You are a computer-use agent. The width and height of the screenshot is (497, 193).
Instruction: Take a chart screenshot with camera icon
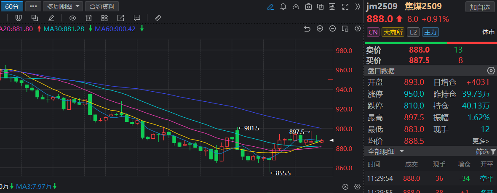pos(308,7)
